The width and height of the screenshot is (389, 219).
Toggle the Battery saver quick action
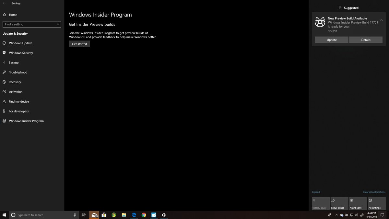tap(321, 204)
